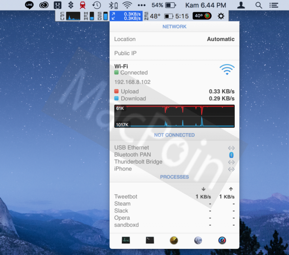Launch Terminal from the bottom icon row
The width and height of the screenshot is (289, 255).
click(x=150, y=240)
